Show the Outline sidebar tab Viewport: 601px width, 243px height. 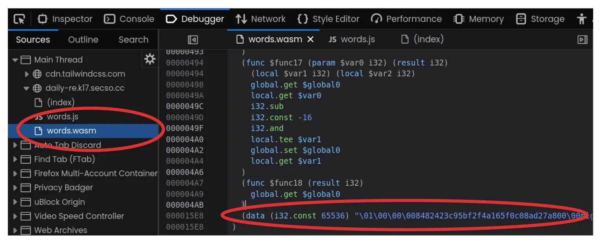83,40
